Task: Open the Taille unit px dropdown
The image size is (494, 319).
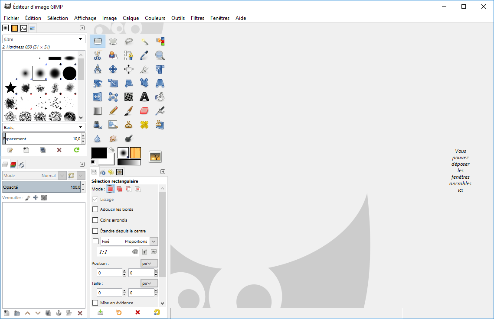Action: [x=149, y=284]
